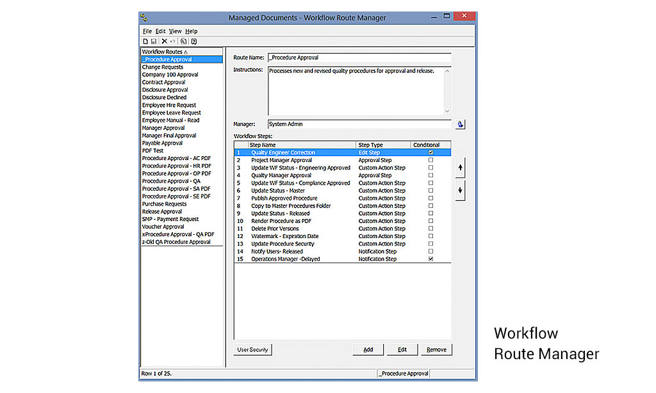Image resolution: width=656 pixels, height=393 pixels.
Task: Click the Instructions scrollbar up arrow
Action: tap(447, 71)
